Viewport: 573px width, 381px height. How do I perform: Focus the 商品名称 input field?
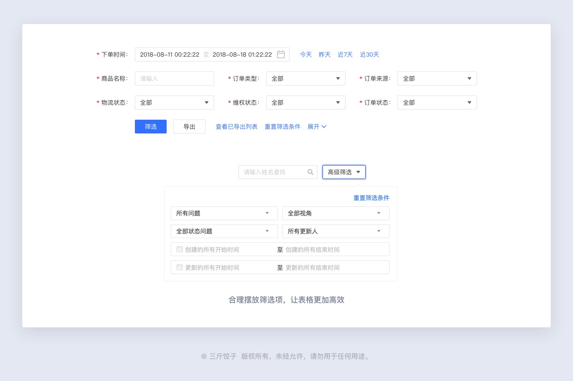pos(174,79)
